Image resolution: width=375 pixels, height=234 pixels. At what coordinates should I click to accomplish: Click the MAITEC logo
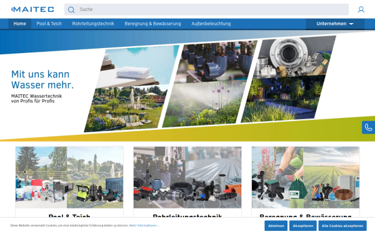(x=32, y=9)
